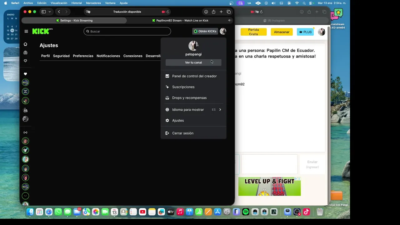This screenshot has height=225, width=400.
Task: Open Safari tab group dropdown arrow
Action: [x=49, y=12]
